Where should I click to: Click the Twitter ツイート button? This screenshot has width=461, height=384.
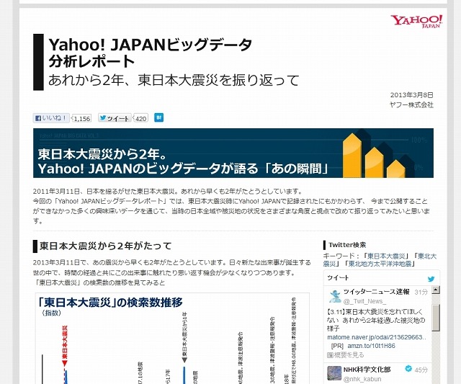coord(115,118)
